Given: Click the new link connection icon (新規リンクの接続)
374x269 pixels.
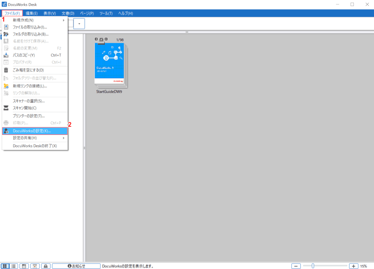Looking at the screenshot, I should [6, 86].
